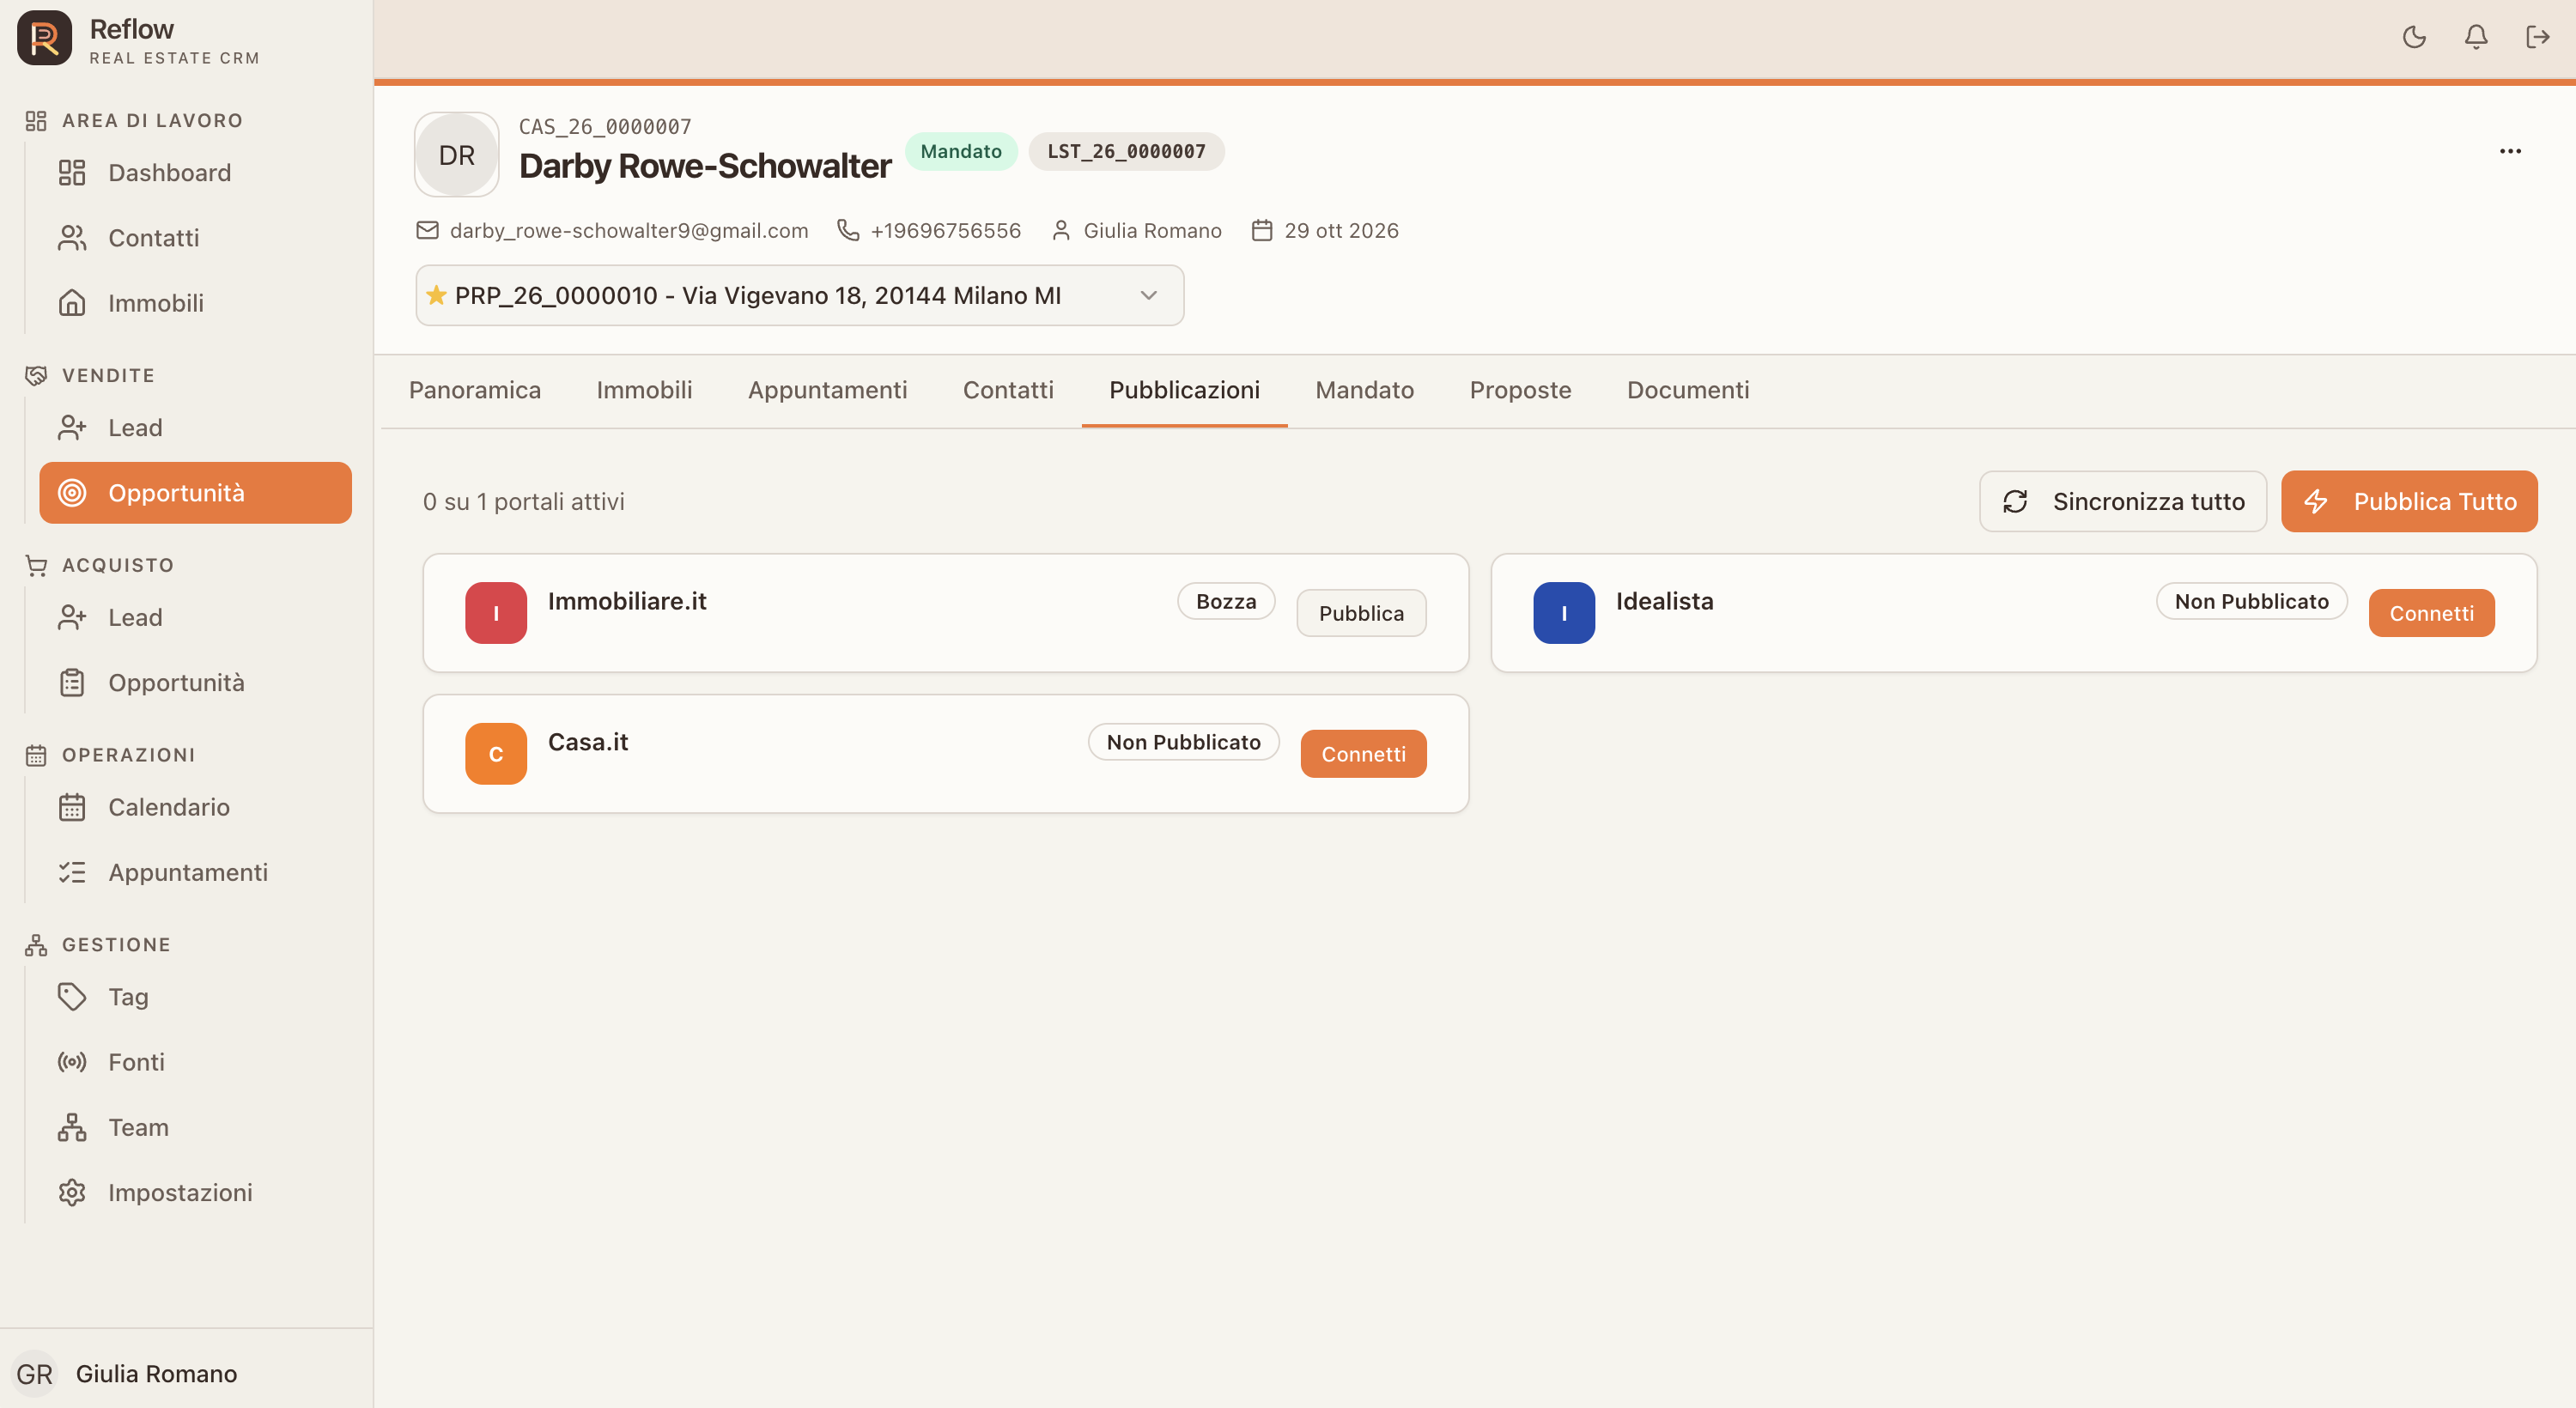Click the Casa.it orange portal icon
Screen dimensions: 2576x1408
(x=496, y=754)
